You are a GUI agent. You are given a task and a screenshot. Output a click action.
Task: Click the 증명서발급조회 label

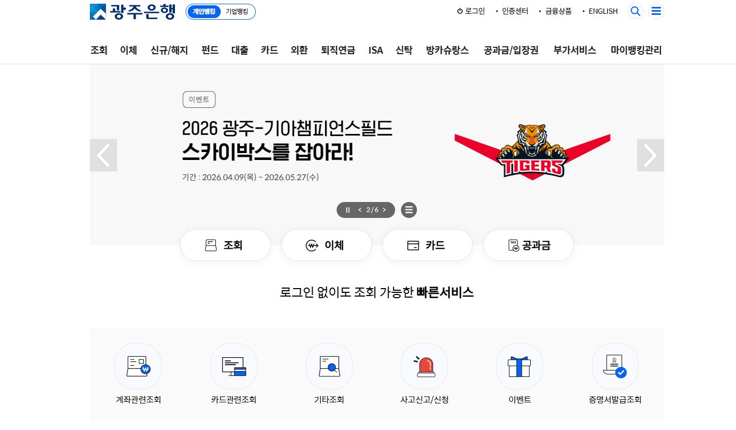tap(615, 400)
